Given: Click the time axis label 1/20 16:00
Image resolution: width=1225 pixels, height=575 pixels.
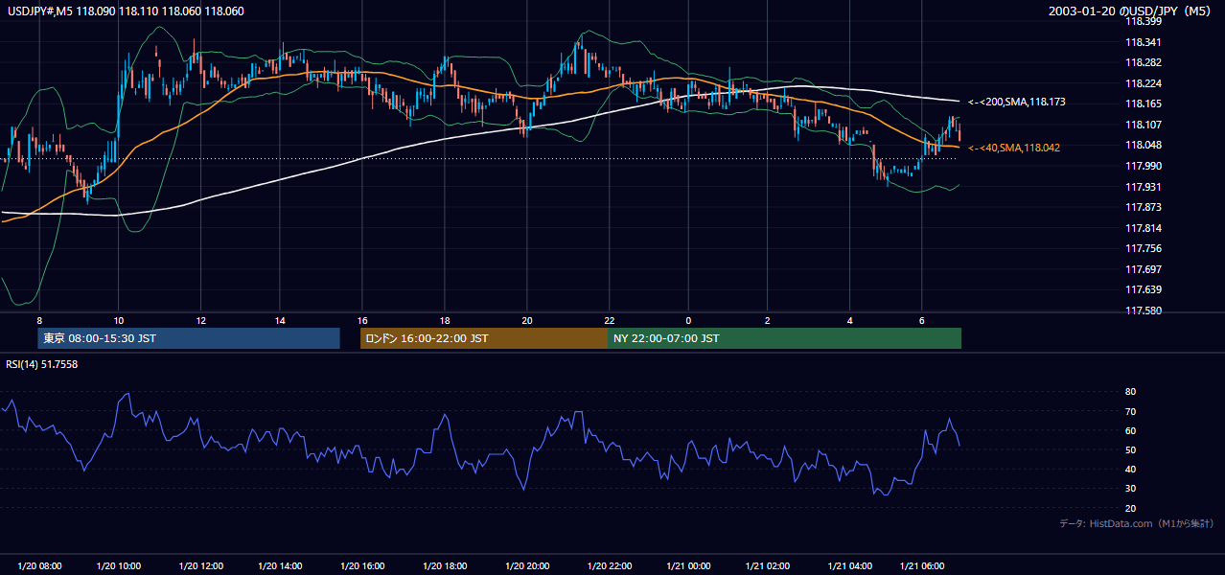Looking at the screenshot, I should (362, 566).
